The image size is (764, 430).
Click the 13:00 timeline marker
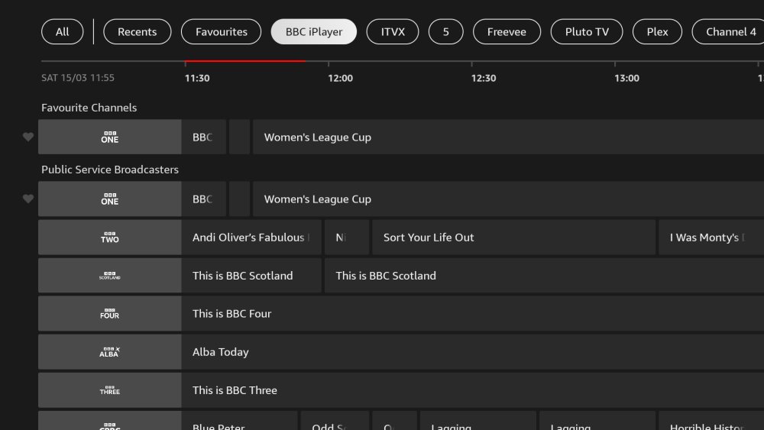click(626, 78)
